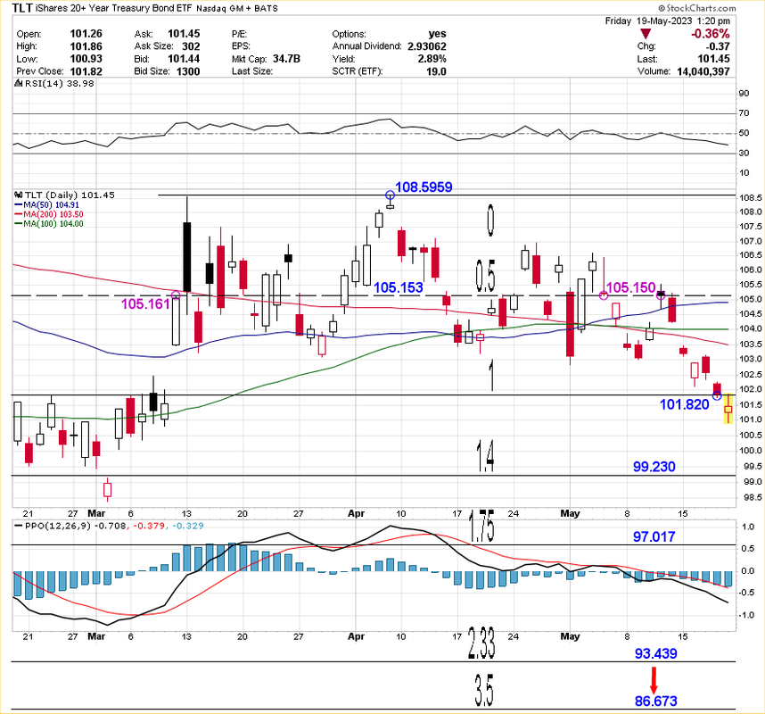This screenshot has height=714, width=765.
Task: Click the Annual Dividend value 2.93062
Action: [x=427, y=46]
